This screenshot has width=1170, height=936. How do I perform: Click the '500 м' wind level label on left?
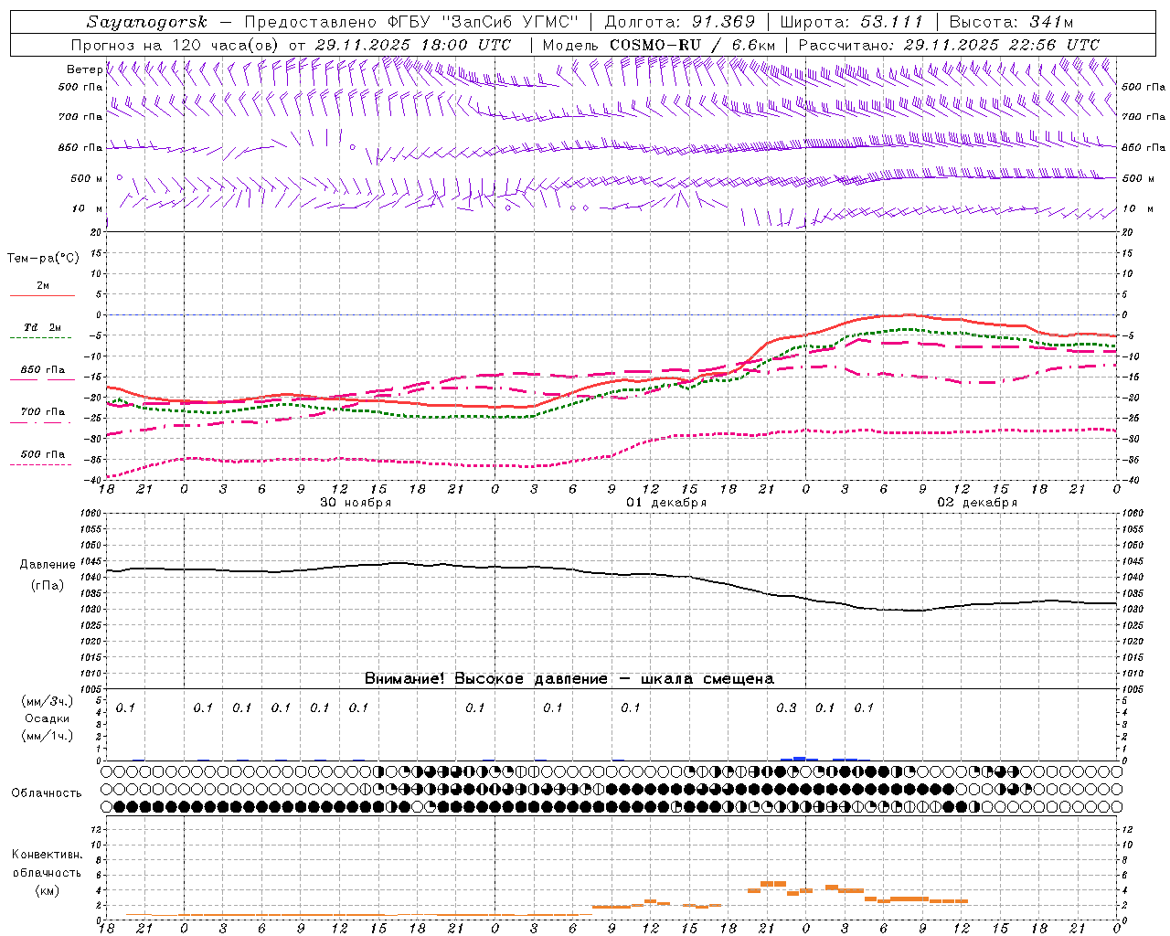tap(87, 178)
